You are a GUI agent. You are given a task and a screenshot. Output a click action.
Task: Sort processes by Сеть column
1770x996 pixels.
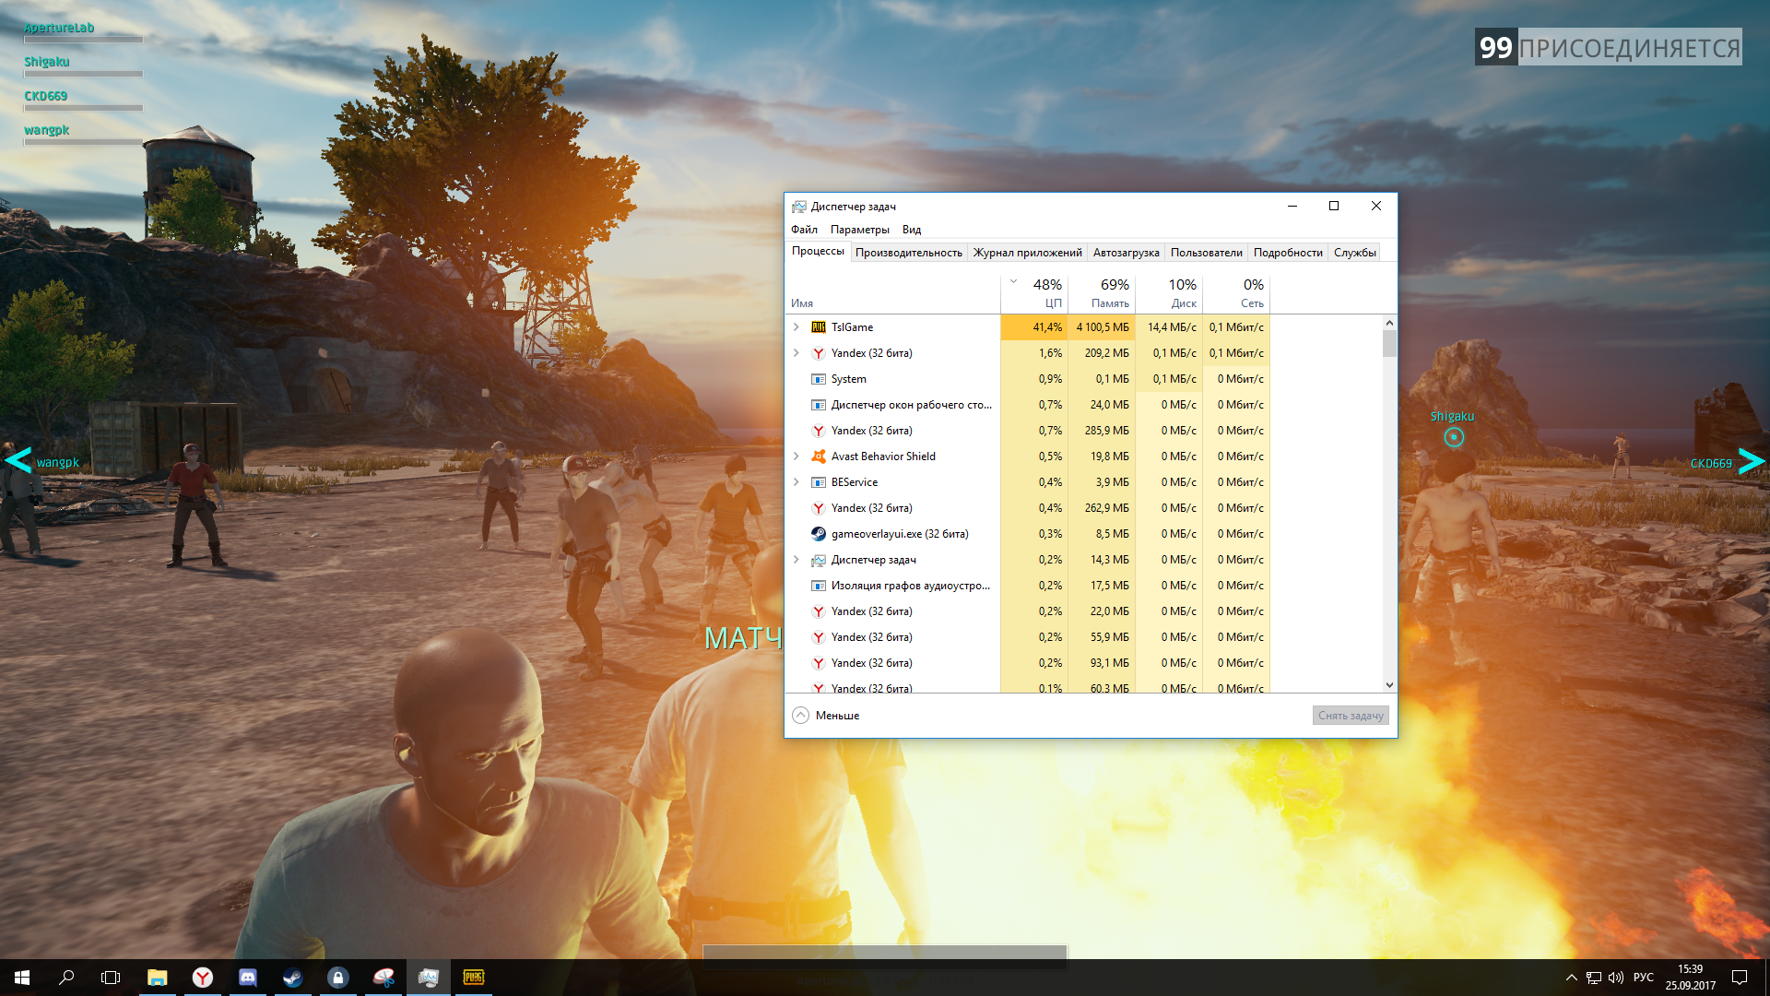coord(1236,293)
